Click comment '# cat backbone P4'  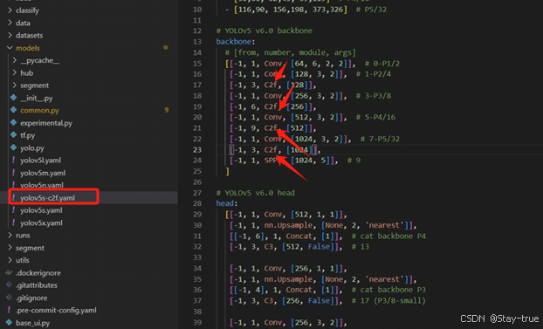pos(388,236)
